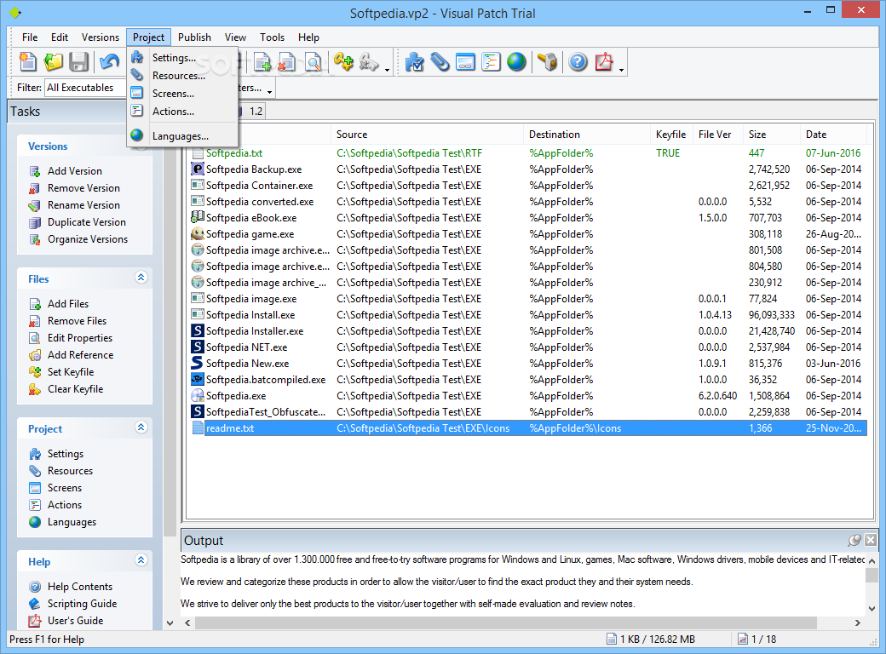Click the Undo arrow toolbar icon
Screen dimensions: 886x654
(109, 62)
